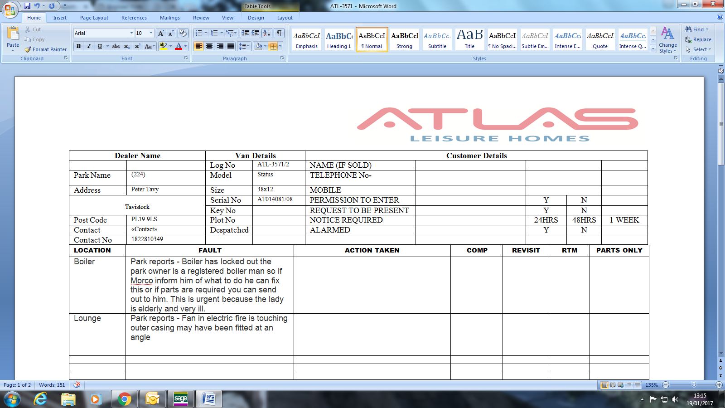
Task: Click the 135% zoom level indicator
Action: (x=652, y=385)
